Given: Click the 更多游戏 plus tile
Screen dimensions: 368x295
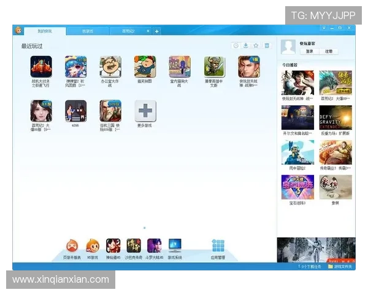Looking at the screenshot, I should click(x=145, y=111).
